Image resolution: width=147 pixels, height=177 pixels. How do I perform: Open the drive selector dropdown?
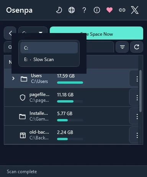[x=33, y=30]
